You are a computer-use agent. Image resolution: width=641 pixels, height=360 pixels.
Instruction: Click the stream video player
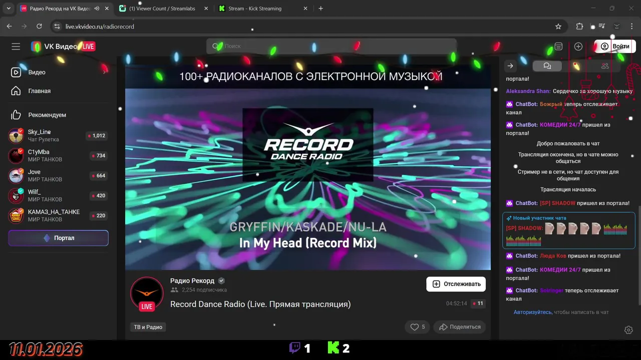307,167
